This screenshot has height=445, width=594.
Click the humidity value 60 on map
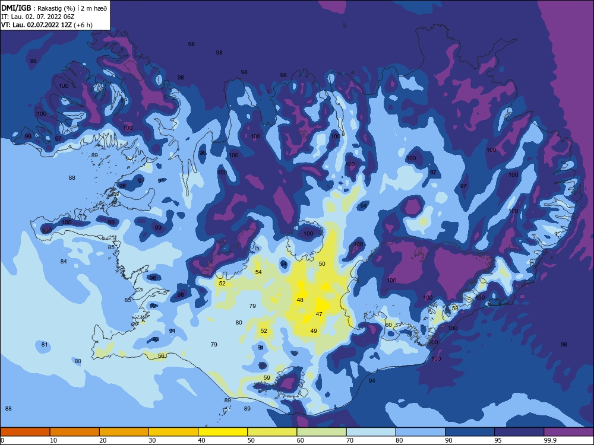(388, 325)
